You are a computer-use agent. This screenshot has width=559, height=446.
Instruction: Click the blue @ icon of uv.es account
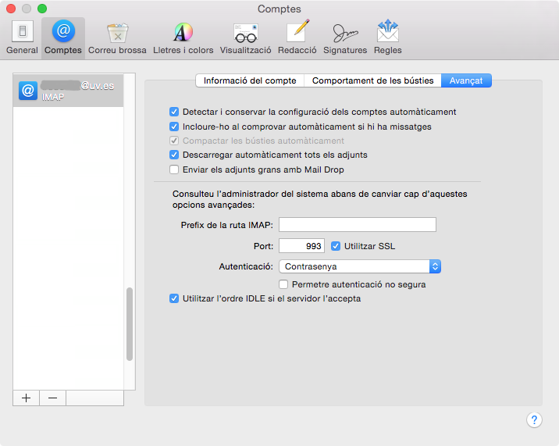28,91
